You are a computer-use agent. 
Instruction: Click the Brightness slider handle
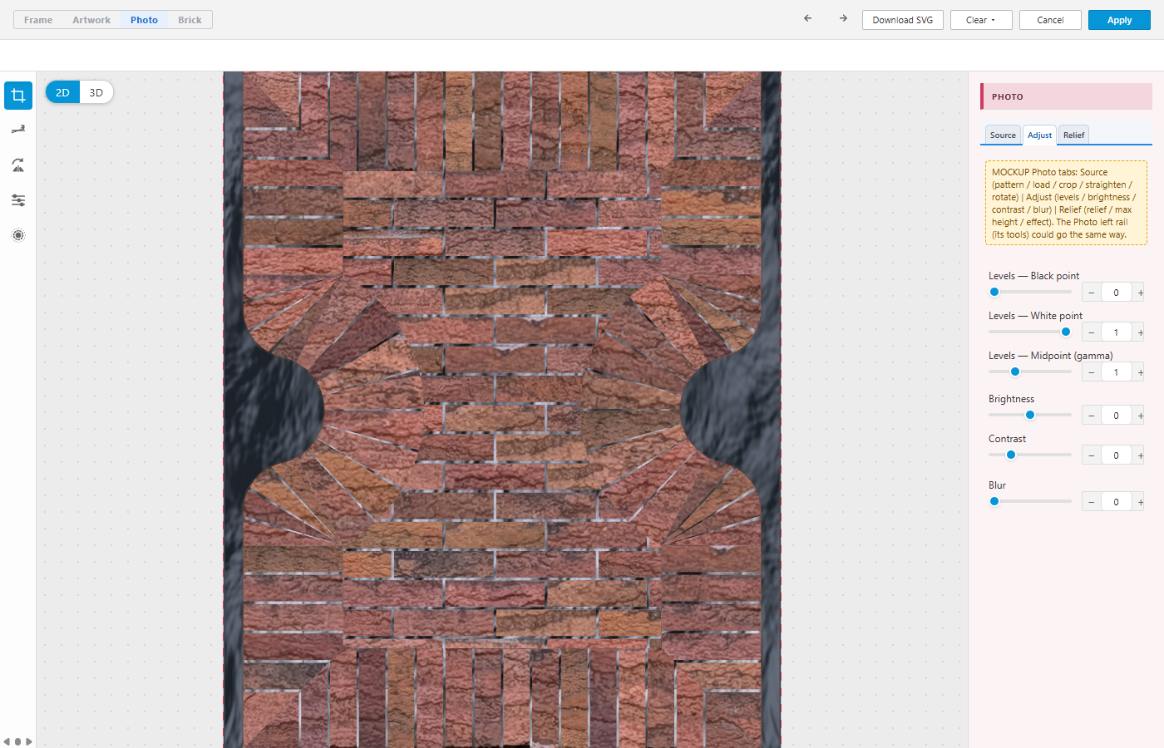pyautogui.click(x=1030, y=415)
